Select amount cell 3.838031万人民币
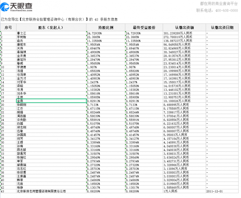241x198 pixels. pyautogui.click(x=184, y=154)
